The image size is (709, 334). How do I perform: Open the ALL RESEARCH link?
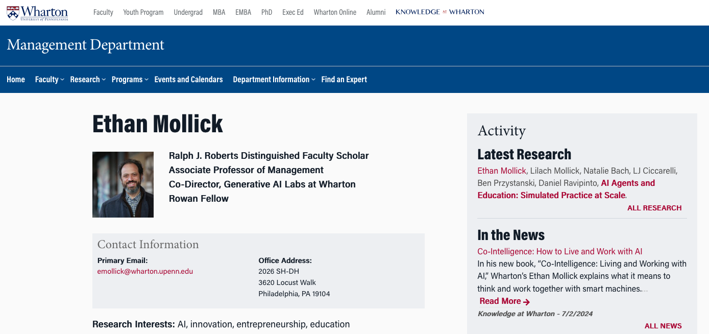tap(654, 208)
